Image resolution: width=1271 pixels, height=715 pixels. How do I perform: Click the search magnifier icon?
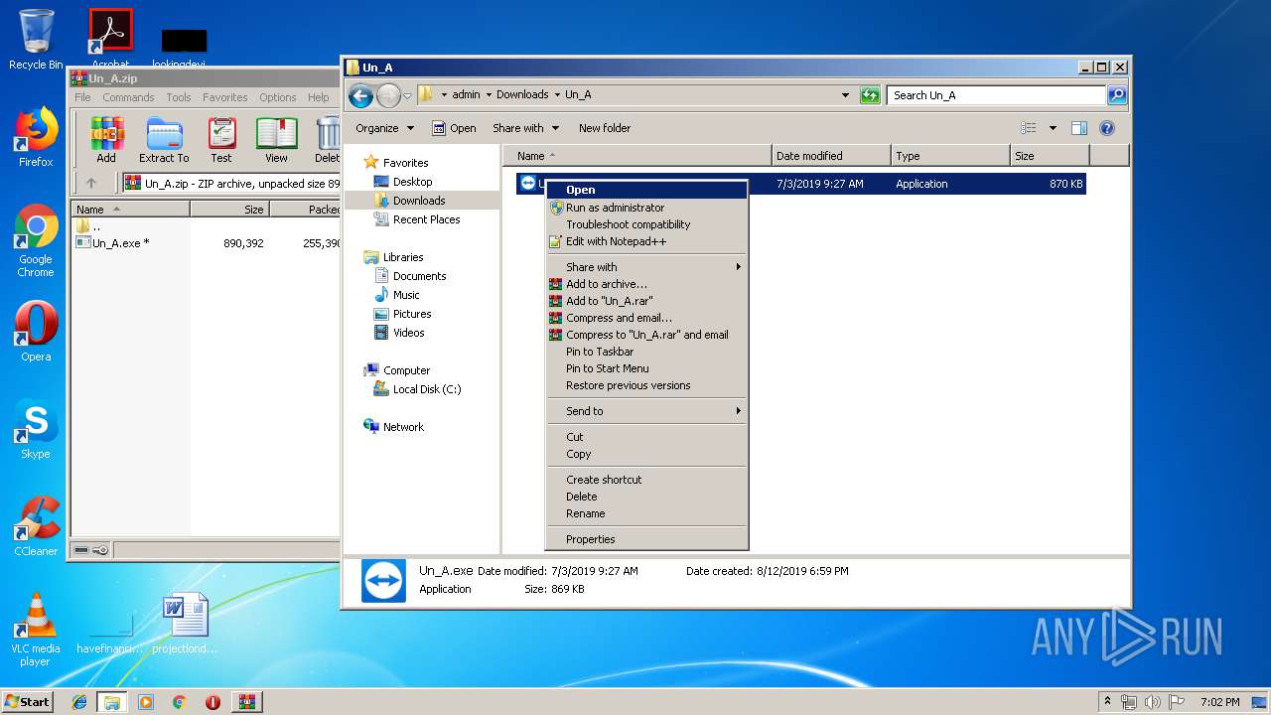1117,95
